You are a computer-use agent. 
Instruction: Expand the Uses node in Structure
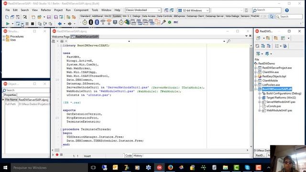click(4, 40)
